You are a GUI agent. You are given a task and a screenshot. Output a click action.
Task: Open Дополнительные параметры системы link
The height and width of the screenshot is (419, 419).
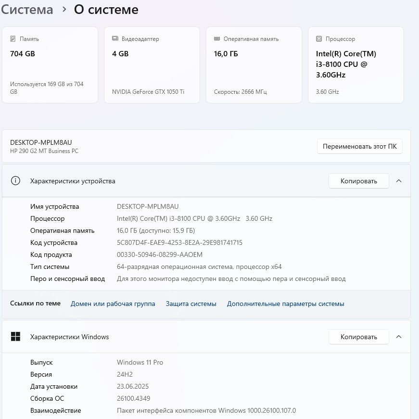286,304
